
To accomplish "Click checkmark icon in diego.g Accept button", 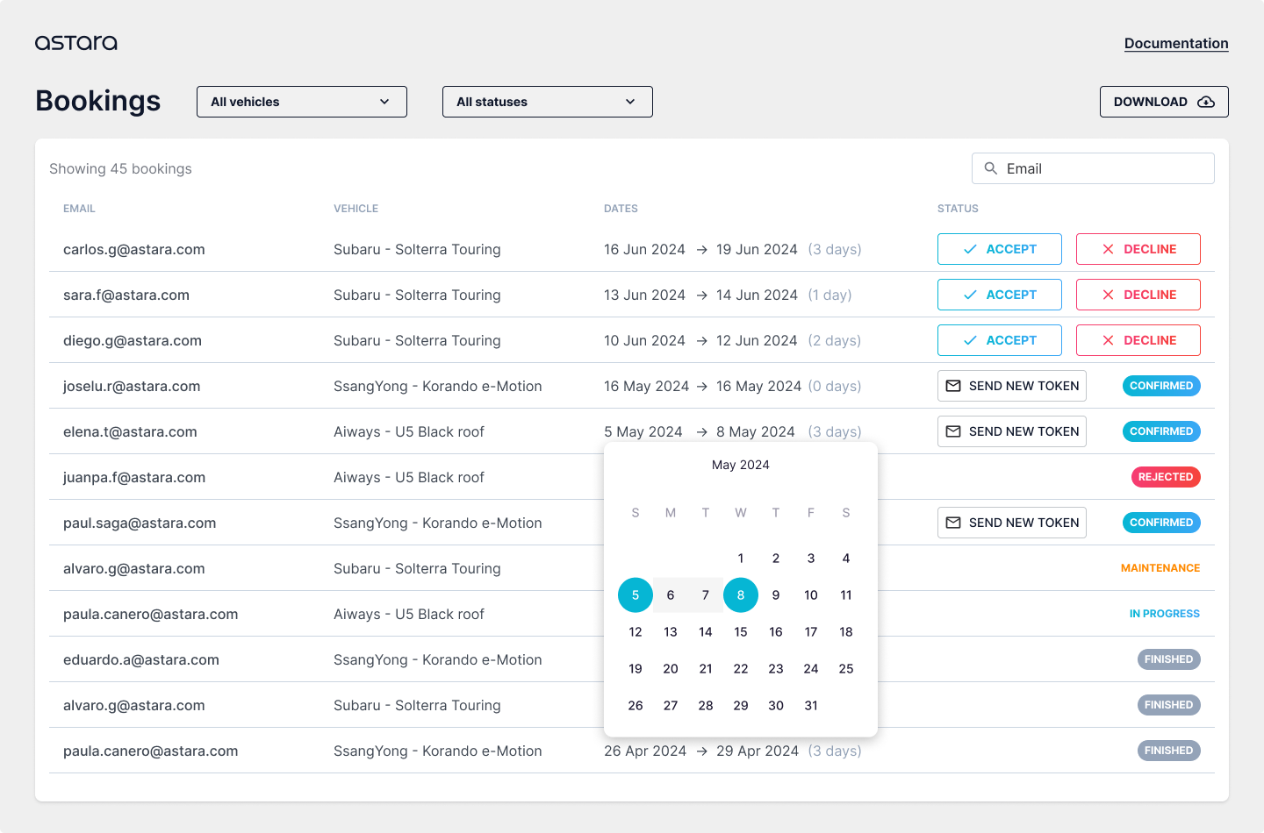I will pyautogui.click(x=970, y=340).
